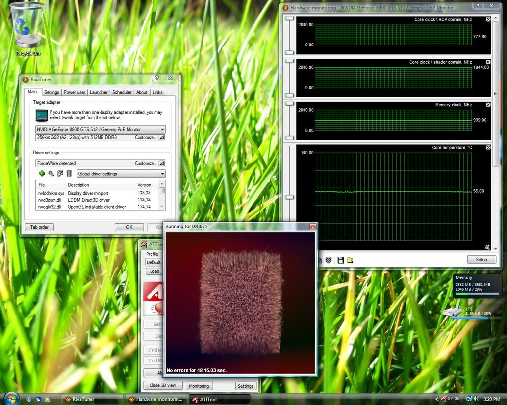Image resolution: width=507 pixels, height=405 pixels.
Task: Click the volume speaker icon in system tray
Action: [476, 398]
